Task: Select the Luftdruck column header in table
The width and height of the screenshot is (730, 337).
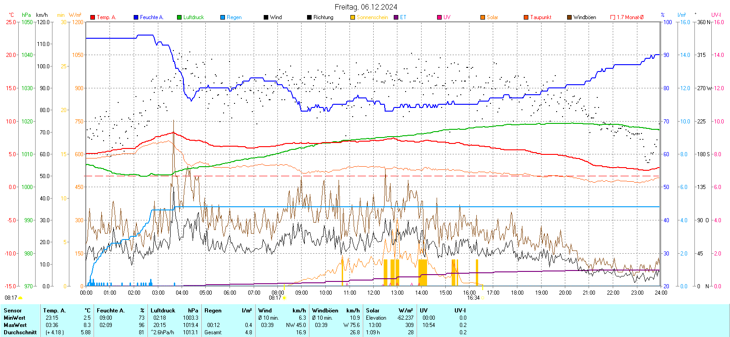Action: pyautogui.click(x=163, y=311)
